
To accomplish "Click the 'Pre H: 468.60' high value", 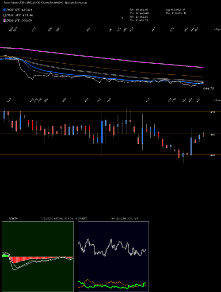I will [139, 13].
